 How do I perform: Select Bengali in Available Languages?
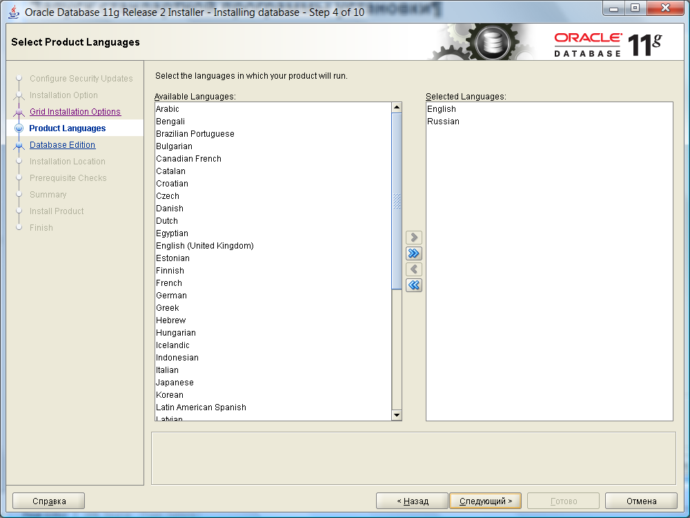click(273, 121)
